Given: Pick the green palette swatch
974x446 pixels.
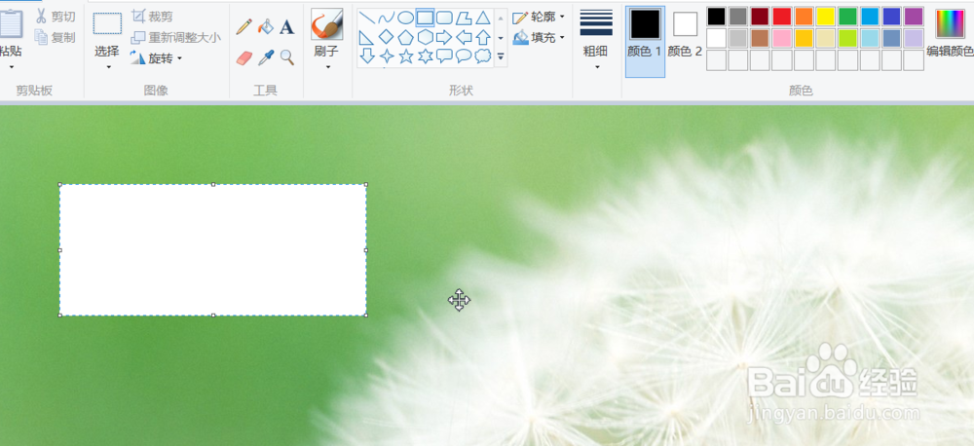Looking at the screenshot, I should 847,17.
